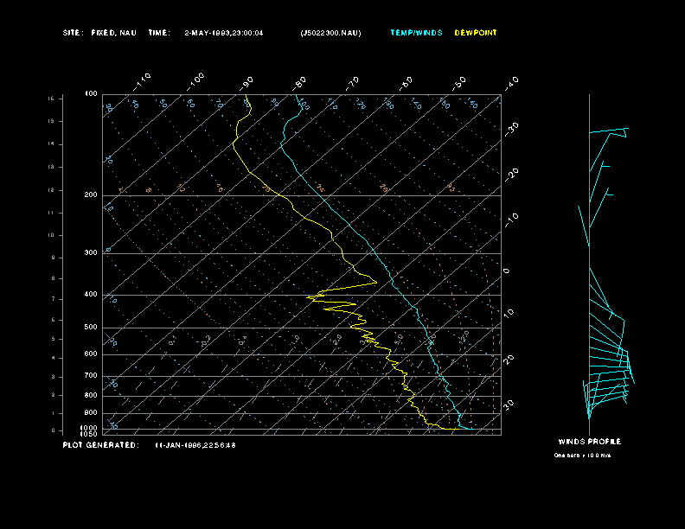685x529 pixels.
Task: Select the SITE: header label
Action: (x=73, y=33)
